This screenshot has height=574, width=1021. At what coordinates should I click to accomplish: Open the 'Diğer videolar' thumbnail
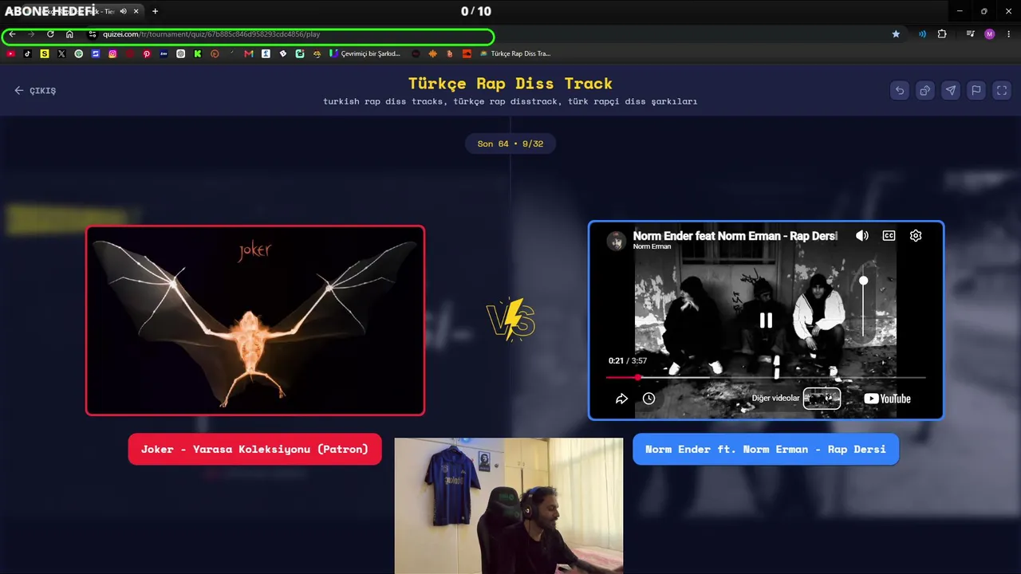[x=822, y=399]
